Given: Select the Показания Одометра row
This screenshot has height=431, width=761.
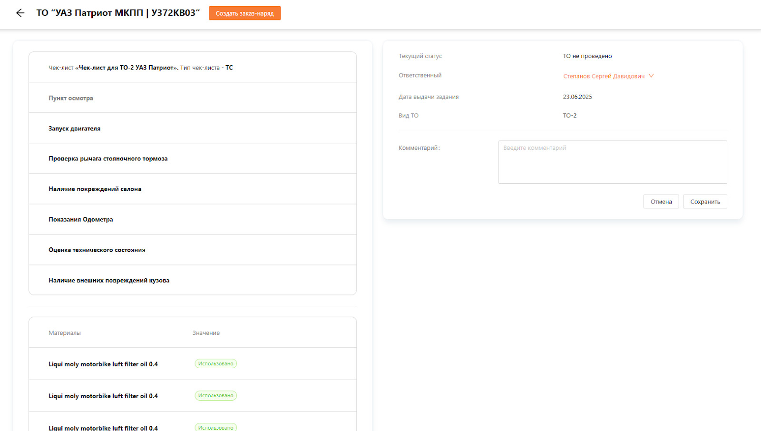Looking at the screenshot, I should pyautogui.click(x=81, y=219).
